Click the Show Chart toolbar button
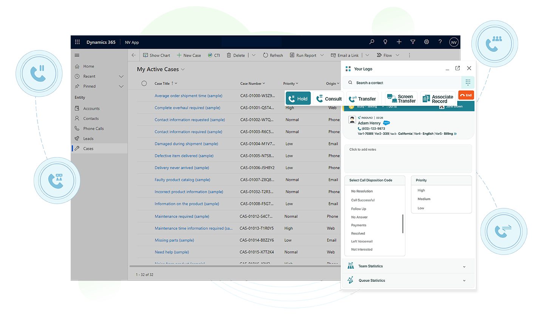 coord(156,55)
